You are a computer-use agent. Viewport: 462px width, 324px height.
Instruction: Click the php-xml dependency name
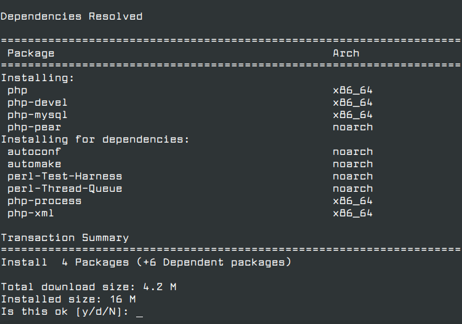tap(31, 213)
